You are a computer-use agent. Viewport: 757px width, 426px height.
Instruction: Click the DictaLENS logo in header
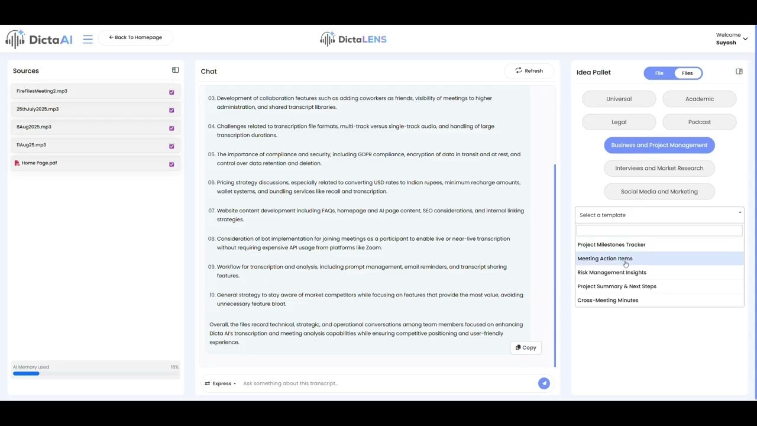(x=353, y=39)
